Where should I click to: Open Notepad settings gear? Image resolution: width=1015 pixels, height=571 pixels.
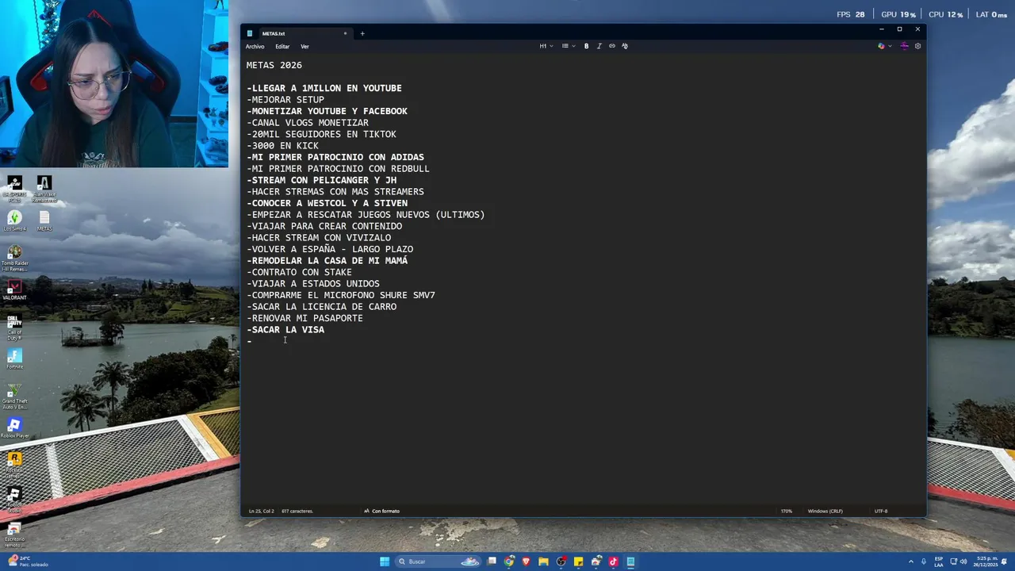[917, 46]
